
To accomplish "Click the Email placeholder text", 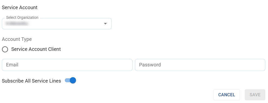I will pos(12,65).
